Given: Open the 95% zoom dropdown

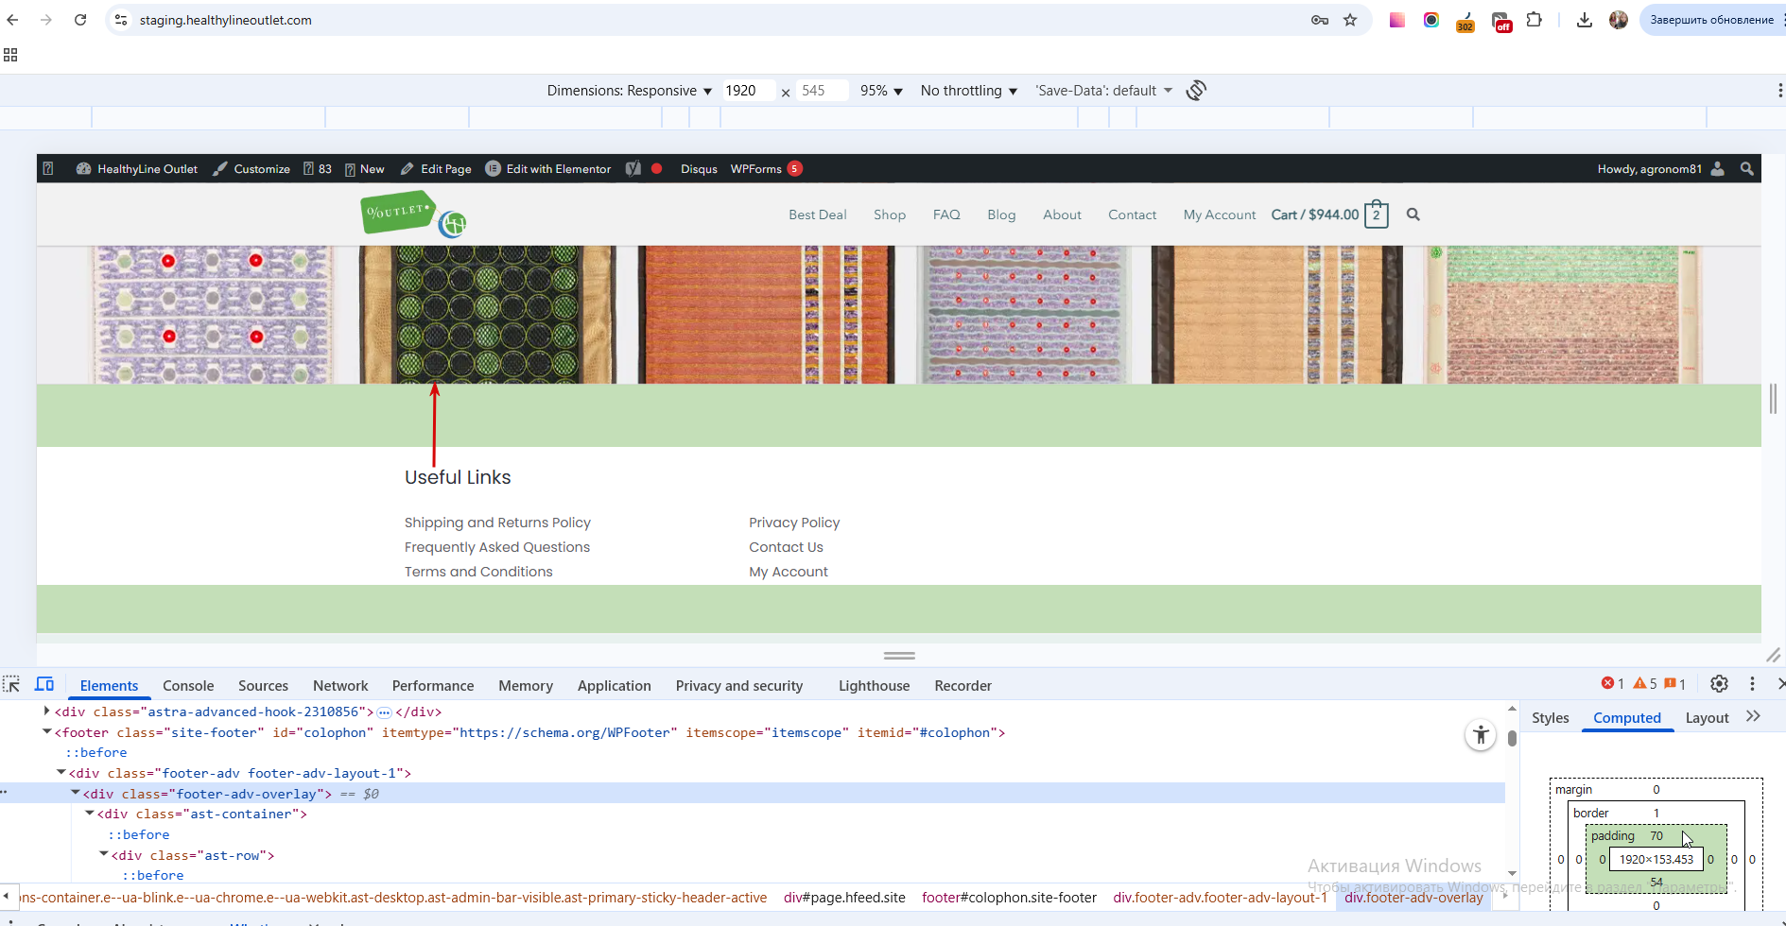Looking at the screenshot, I should (x=881, y=91).
